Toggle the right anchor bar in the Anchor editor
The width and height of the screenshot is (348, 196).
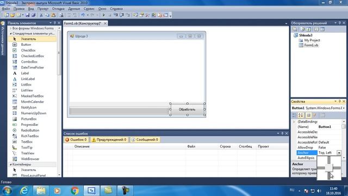[337, 168]
